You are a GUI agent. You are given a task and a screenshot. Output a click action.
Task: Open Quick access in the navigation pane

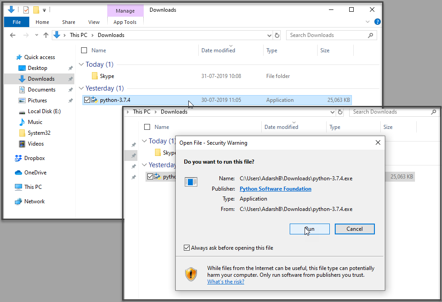40,57
